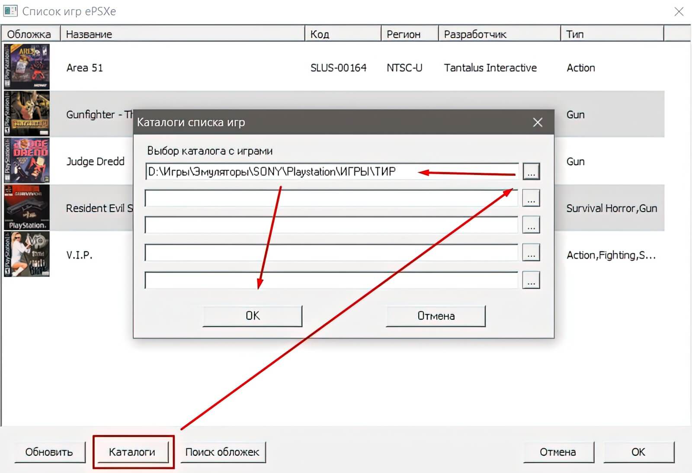Click the Judge Dredd cover thumbnail
The width and height of the screenshot is (692, 473).
27,161
